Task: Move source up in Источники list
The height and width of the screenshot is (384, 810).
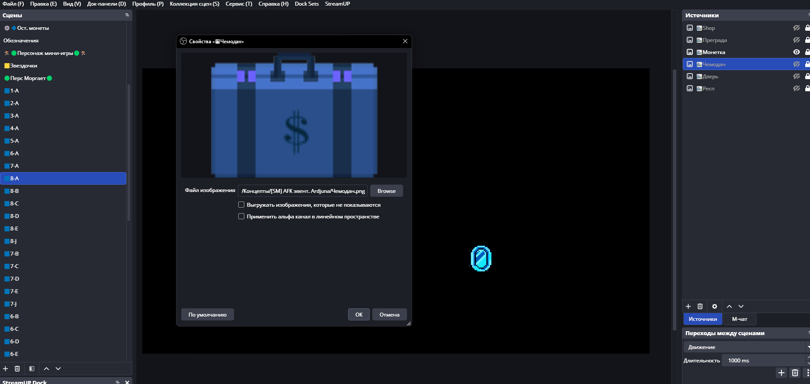Action: (x=729, y=306)
